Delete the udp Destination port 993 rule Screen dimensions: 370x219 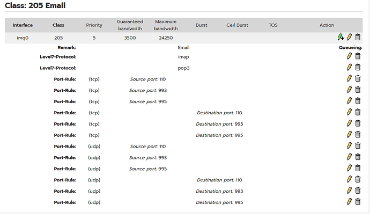pyautogui.click(x=358, y=191)
